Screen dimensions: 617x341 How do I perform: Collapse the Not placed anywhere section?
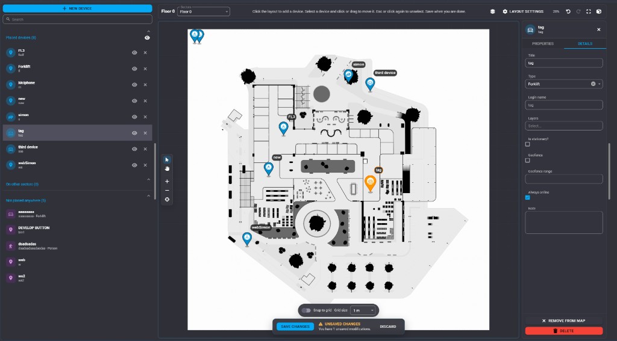coord(148,195)
